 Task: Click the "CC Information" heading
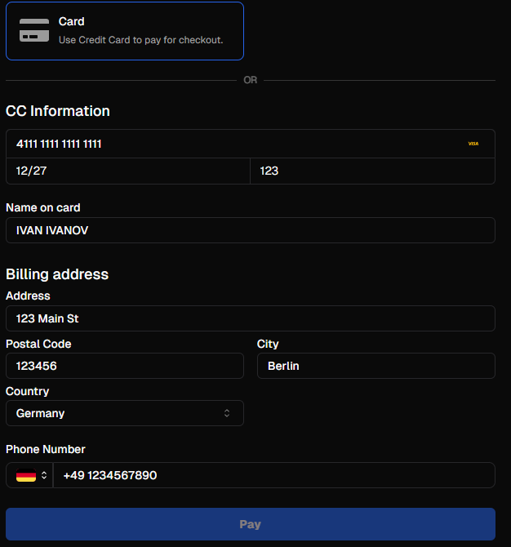58,111
